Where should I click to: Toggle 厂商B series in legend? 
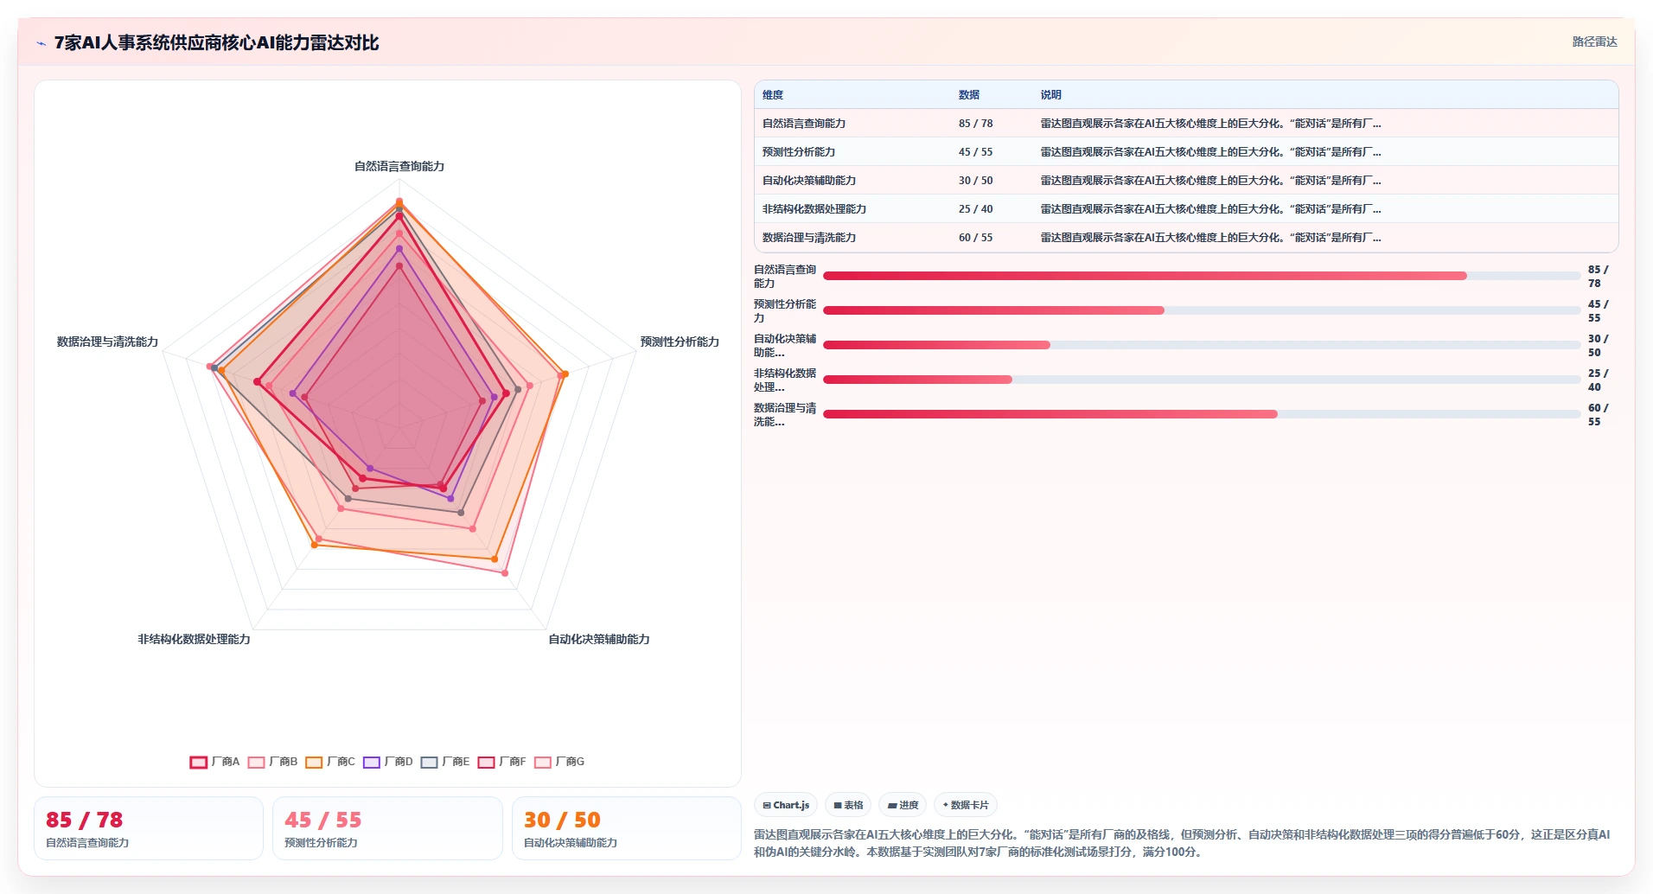272,762
